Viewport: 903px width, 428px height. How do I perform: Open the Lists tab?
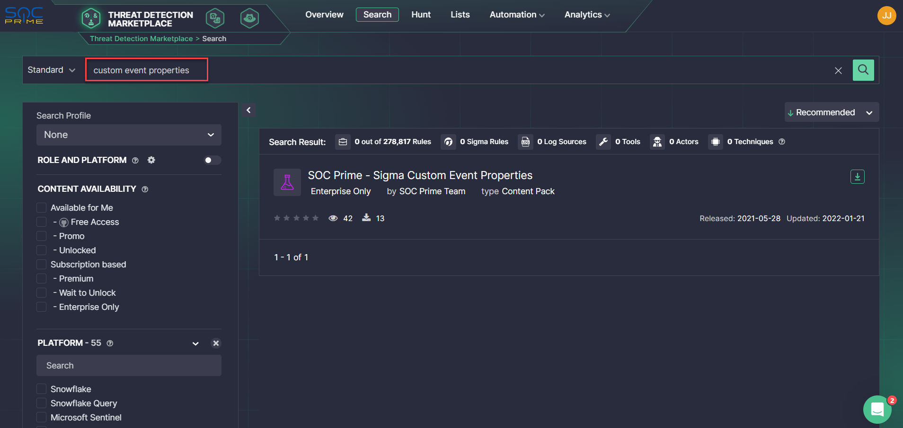click(x=460, y=15)
